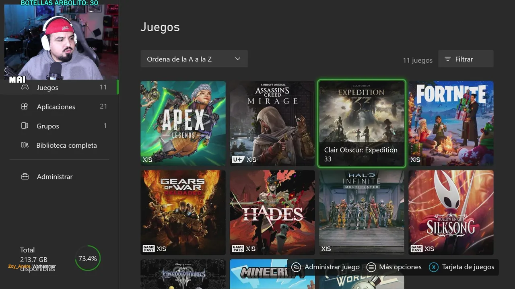Click the filter lines icon
515x289 pixels.
point(447,59)
